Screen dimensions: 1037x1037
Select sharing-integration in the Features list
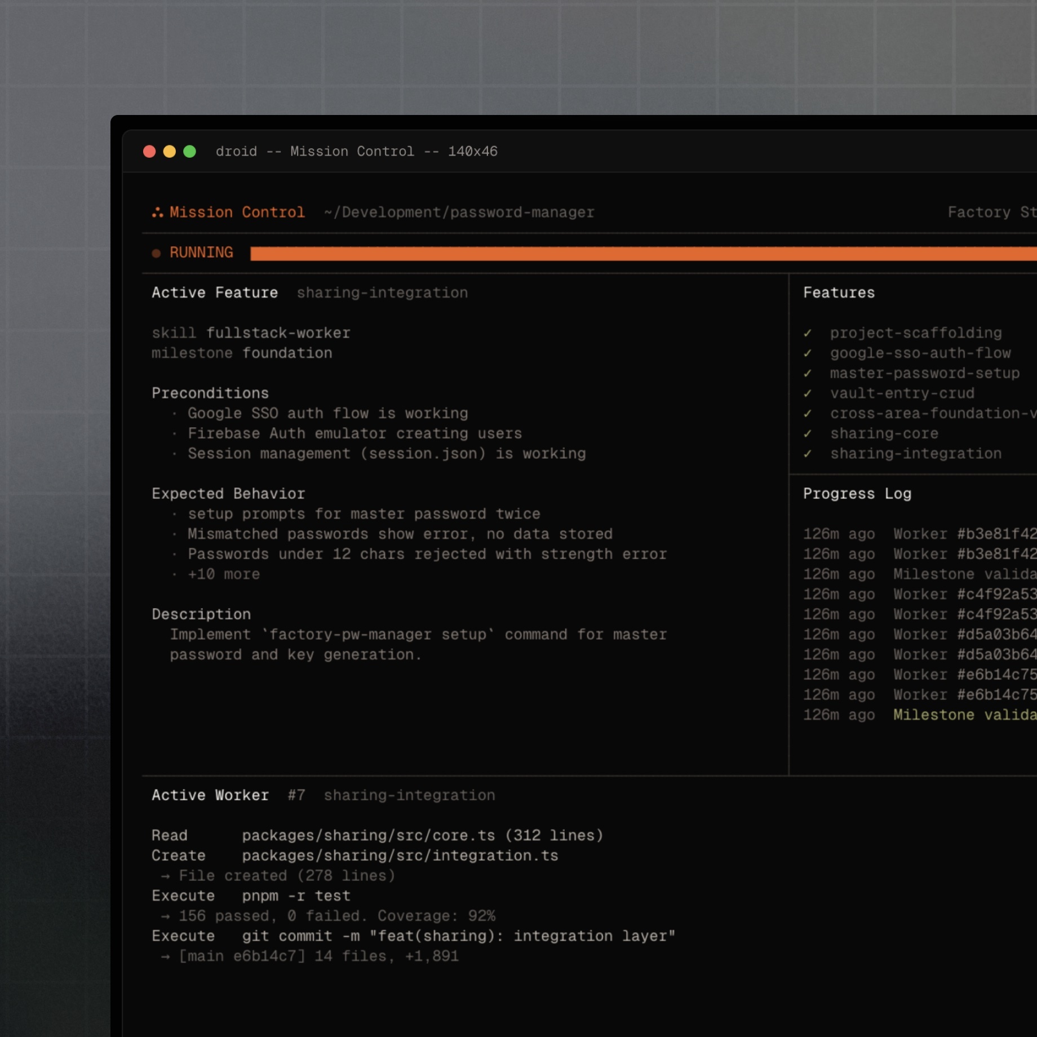pyautogui.click(x=916, y=454)
